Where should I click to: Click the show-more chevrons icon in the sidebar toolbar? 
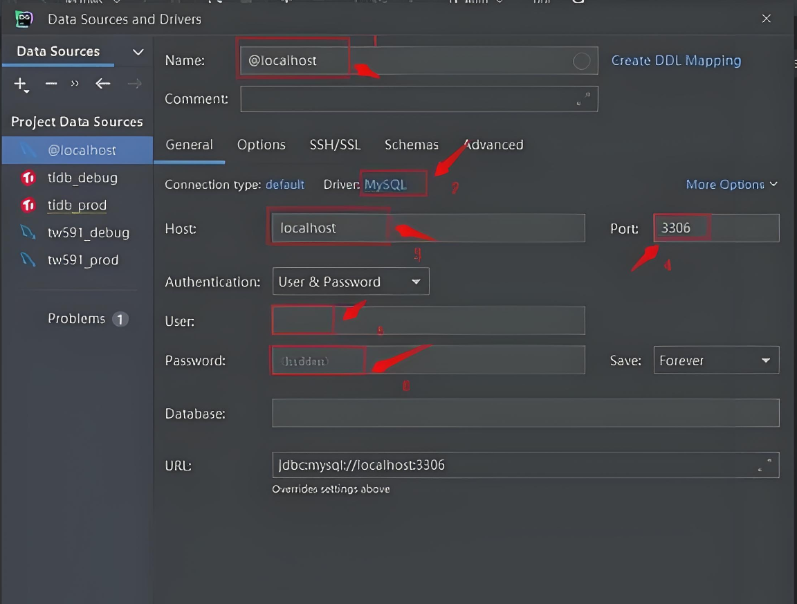(x=75, y=83)
